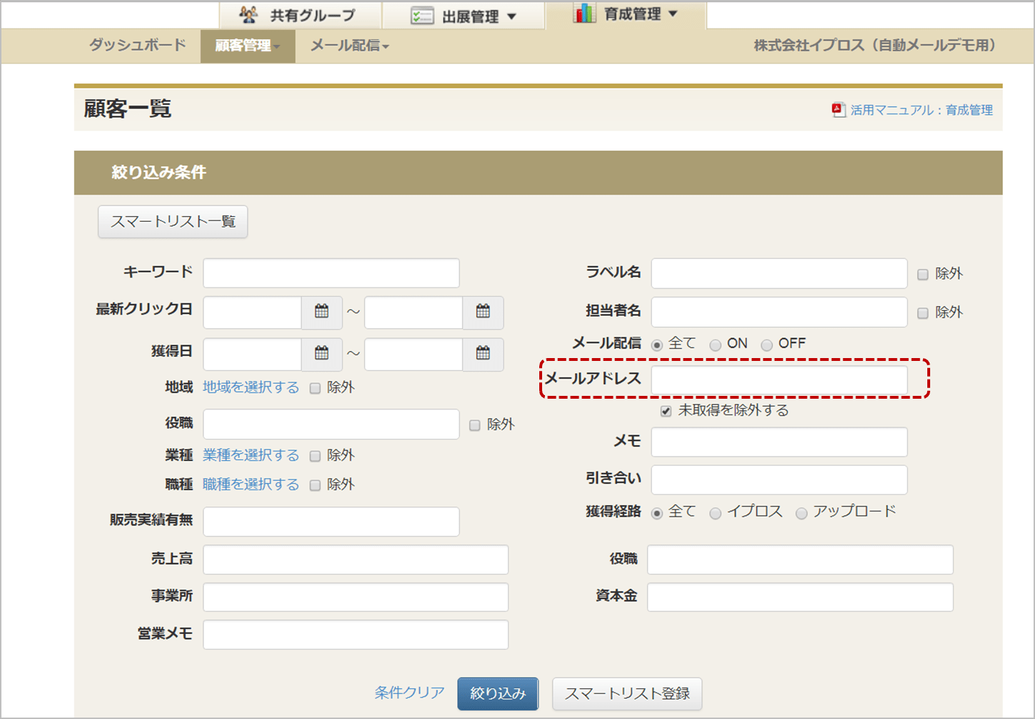Open the calendar picker for 獲得日 end date
Viewport: 1035px width, 719px height.
click(483, 355)
